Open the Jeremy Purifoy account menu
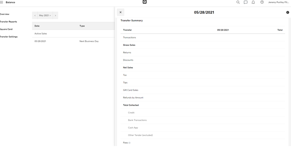The height and width of the screenshot is (148, 291). pyautogui.click(x=278, y=2)
